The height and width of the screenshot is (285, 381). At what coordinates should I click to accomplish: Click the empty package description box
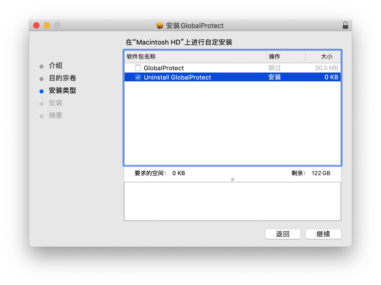(232, 201)
